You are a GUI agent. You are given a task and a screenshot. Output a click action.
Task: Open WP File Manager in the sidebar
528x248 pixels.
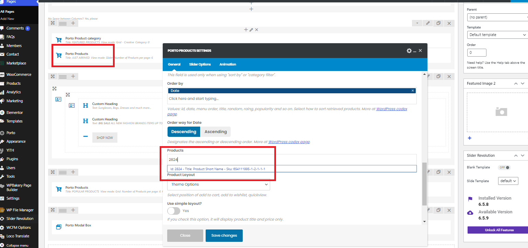pyautogui.click(x=20, y=210)
